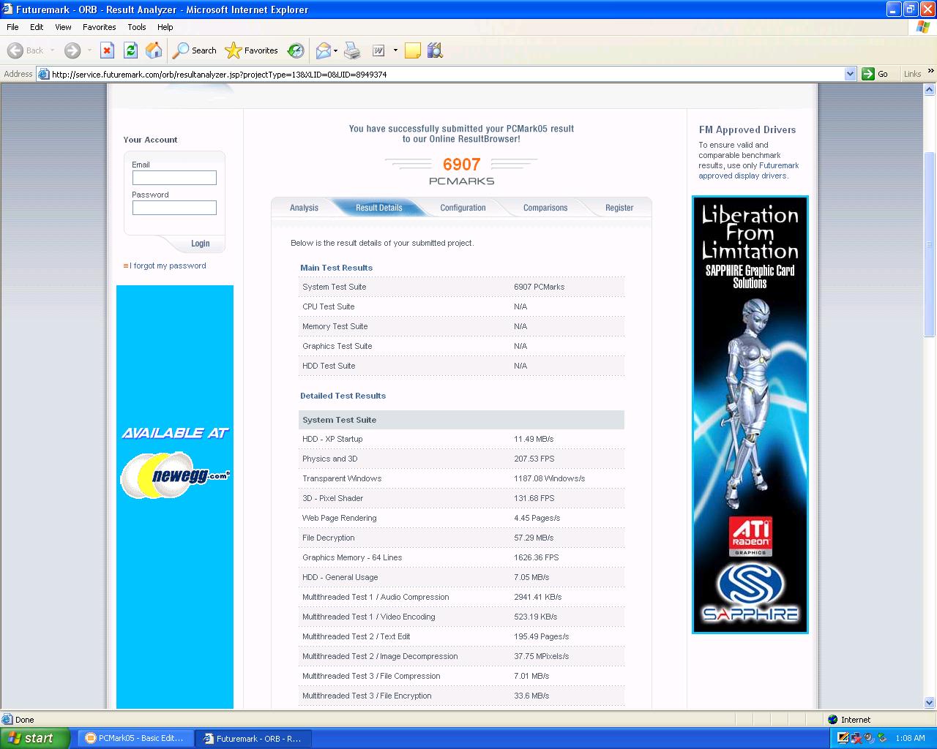
Task: Open the Favorites star button
Action: point(252,50)
